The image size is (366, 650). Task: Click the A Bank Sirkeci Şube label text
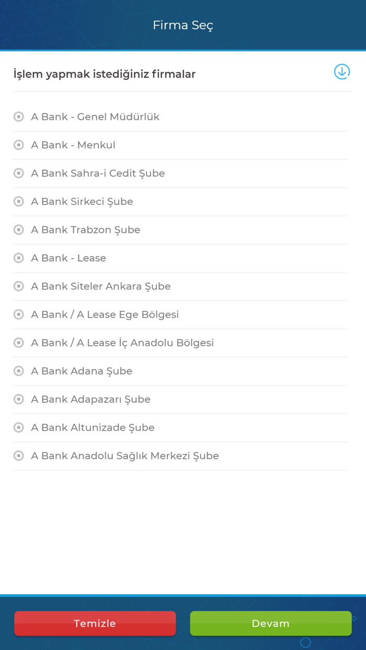tap(82, 201)
